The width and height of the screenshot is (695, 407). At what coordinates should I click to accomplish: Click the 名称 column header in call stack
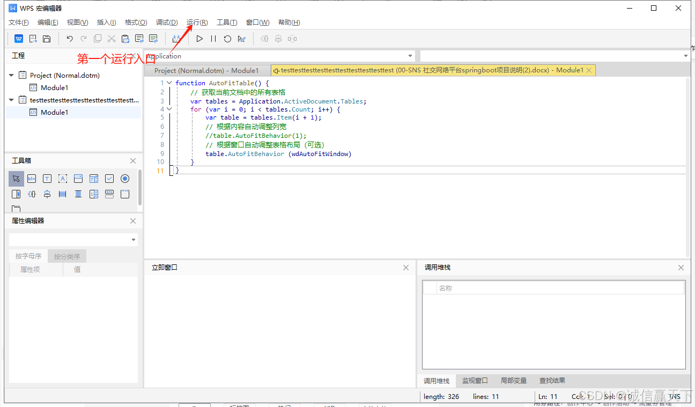[560, 288]
